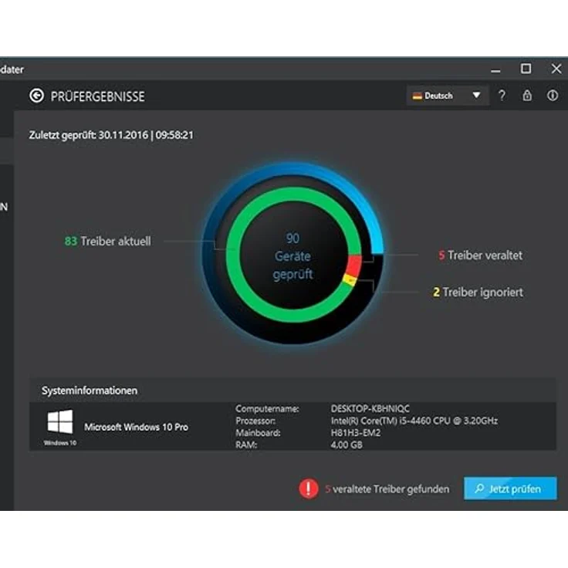
Task: Click mainboard value H81H3-EM2
Action: point(355,432)
